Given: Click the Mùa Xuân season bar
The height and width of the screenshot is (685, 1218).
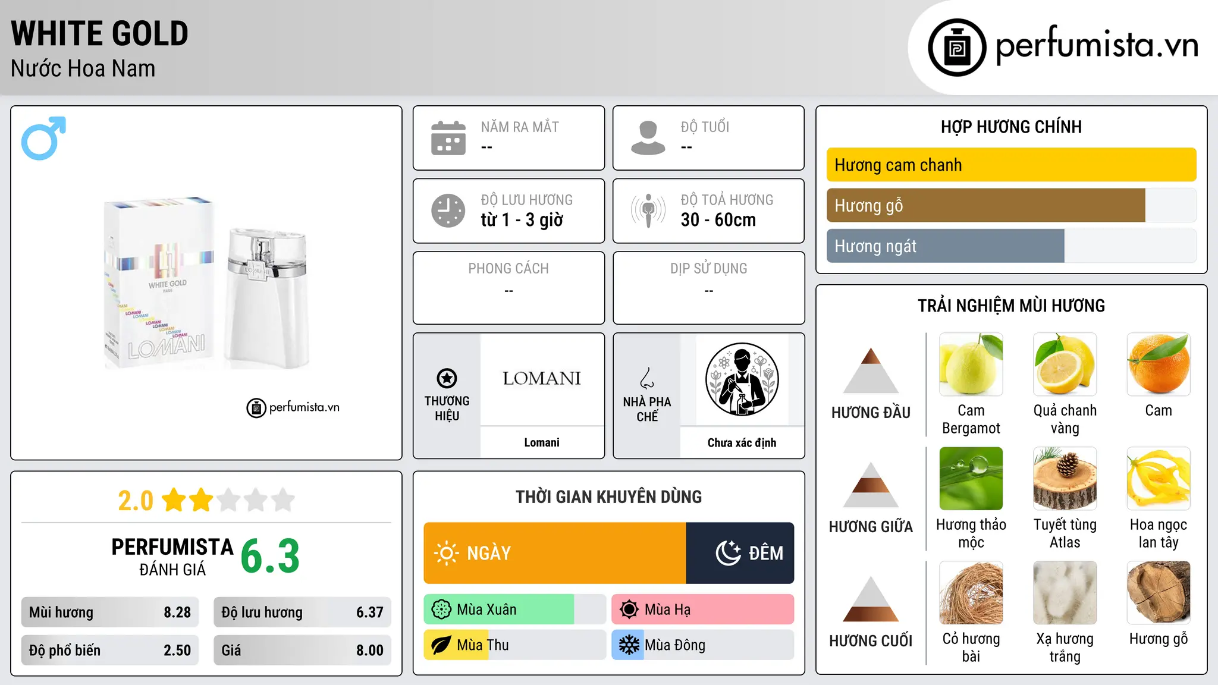Looking at the screenshot, I should click(514, 609).
